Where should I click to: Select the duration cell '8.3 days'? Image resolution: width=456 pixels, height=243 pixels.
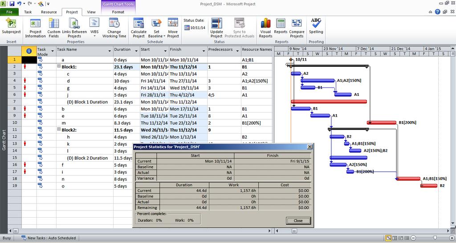click(126, 123)
